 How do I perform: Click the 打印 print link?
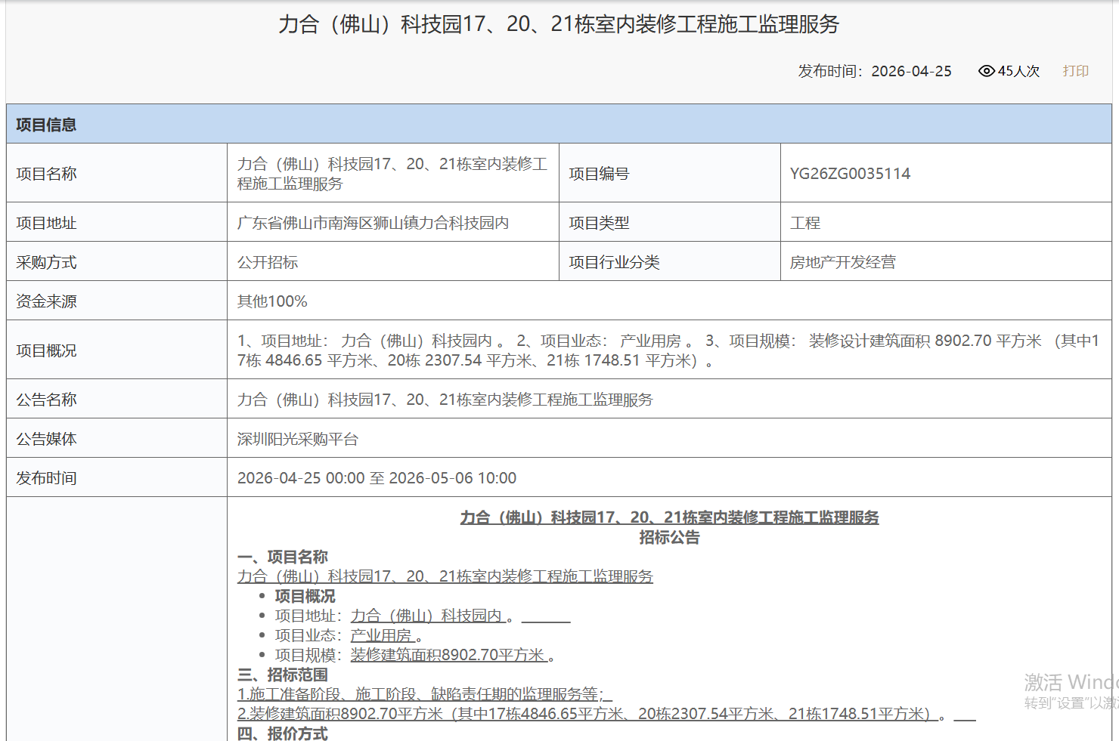1075,71
